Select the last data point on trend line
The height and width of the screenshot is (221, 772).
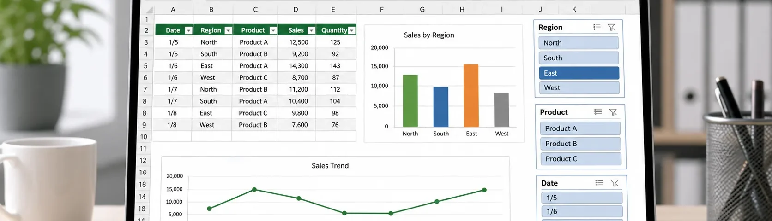(x=484, y=190)
